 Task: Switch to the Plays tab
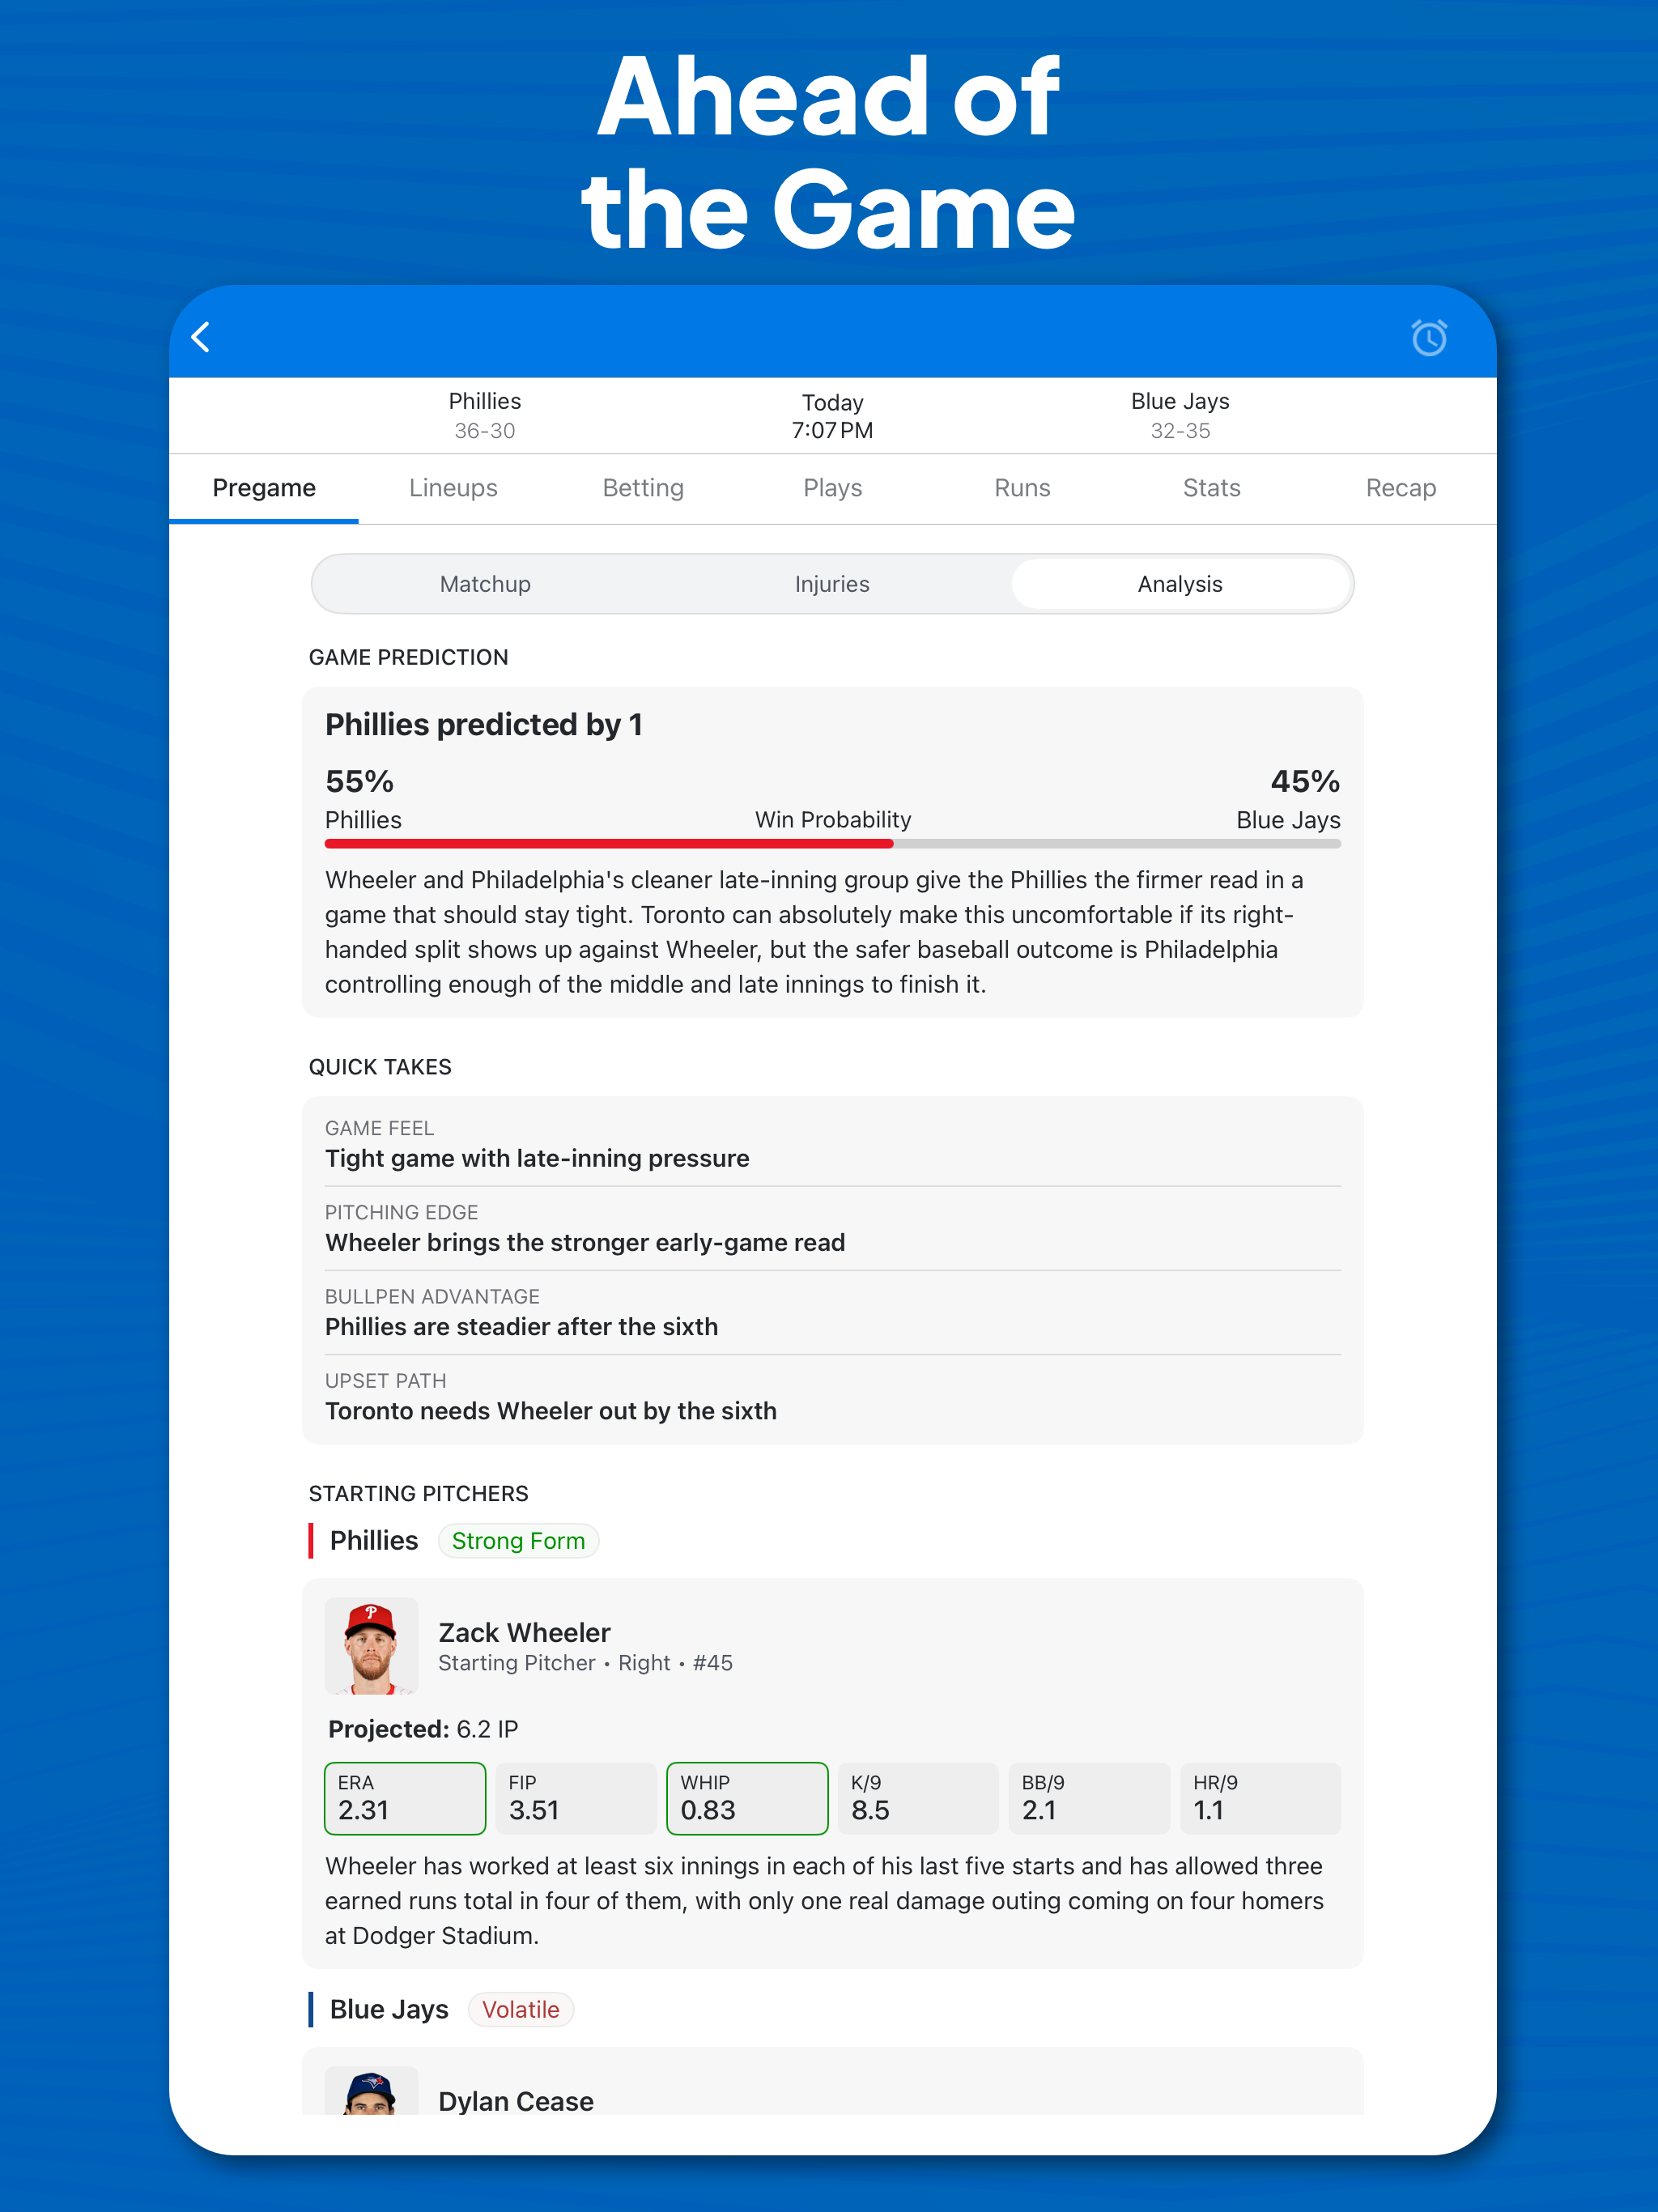(833, 488)
